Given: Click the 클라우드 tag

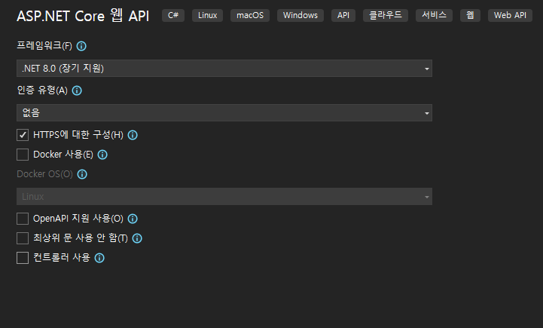Looking at the screenshot, I should pos(386,16).
